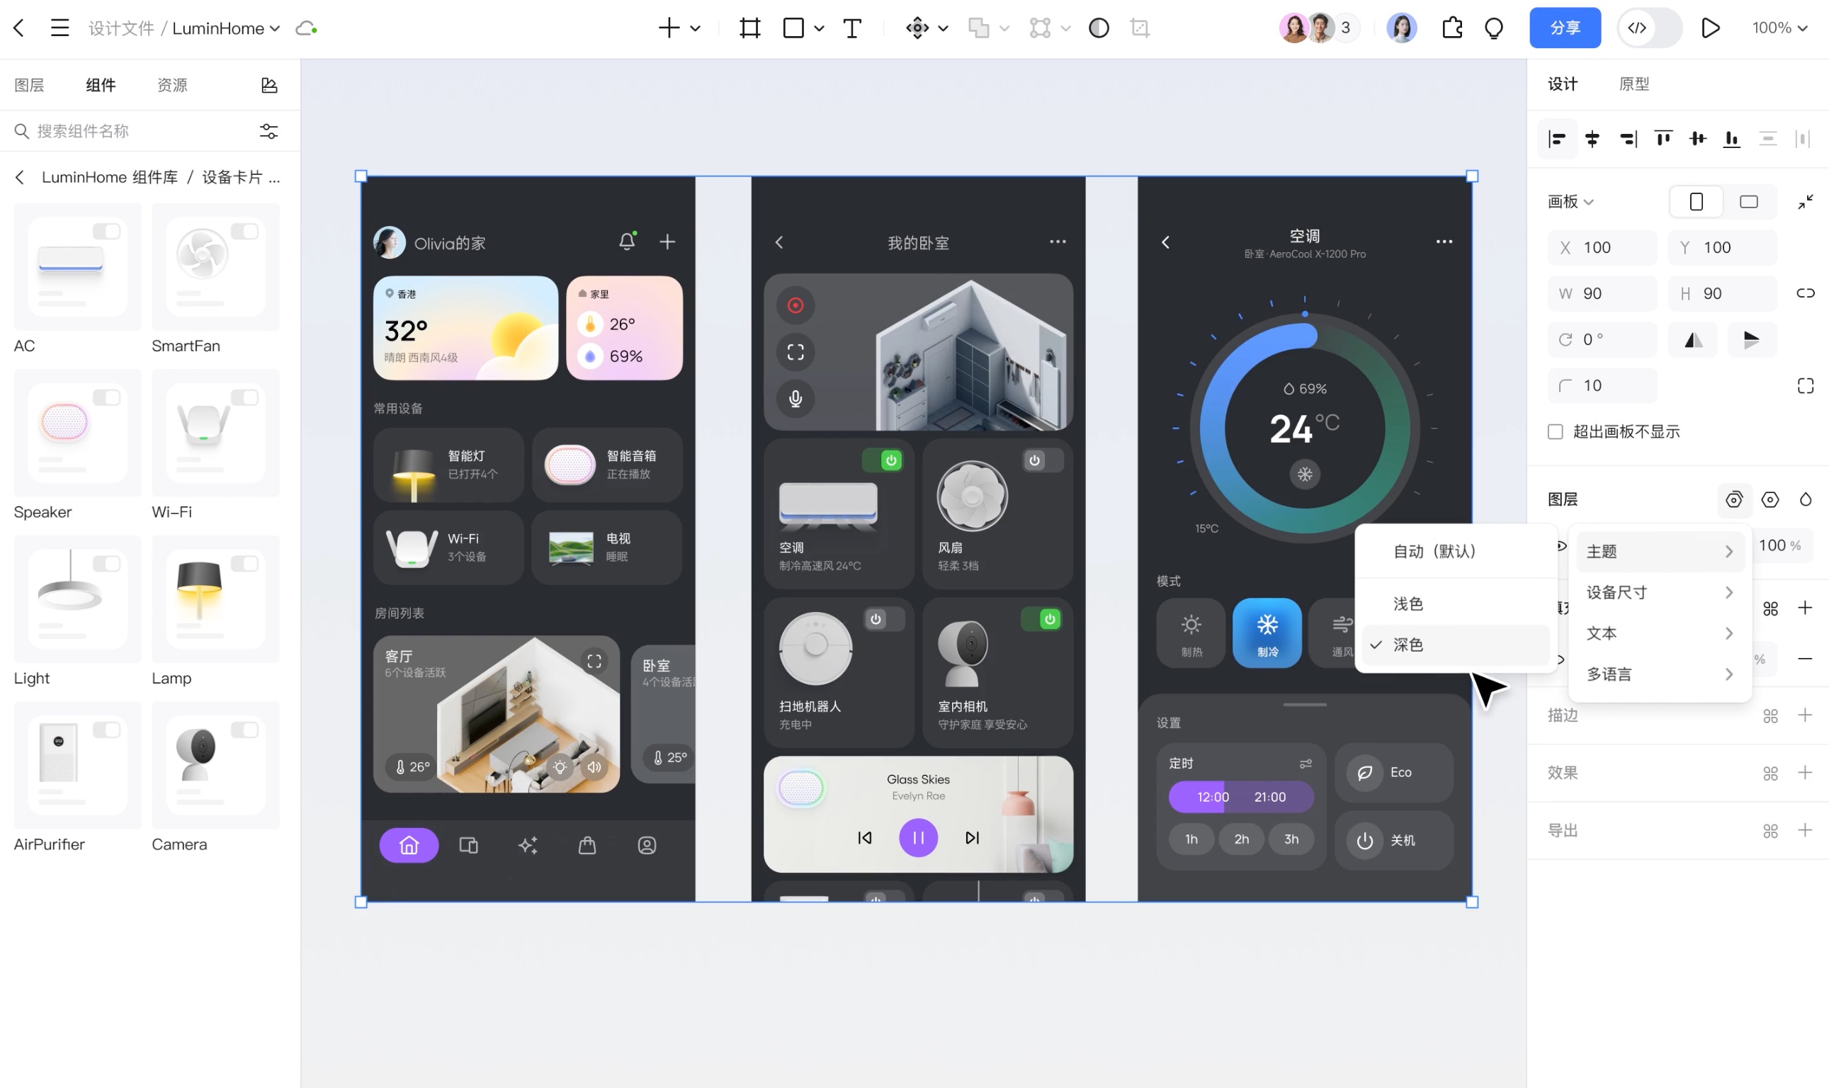Select the AirPurifier component thumbnail
Screen dimensions: 1829x1088
click(x=78, y=766)
